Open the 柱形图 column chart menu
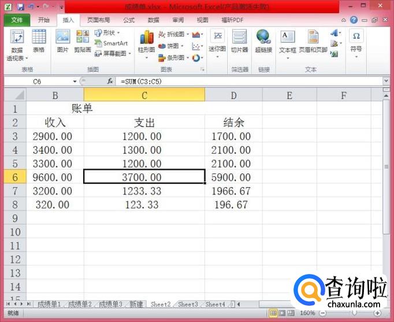Screen dimensions: 394x322 (x=147, y=45)
